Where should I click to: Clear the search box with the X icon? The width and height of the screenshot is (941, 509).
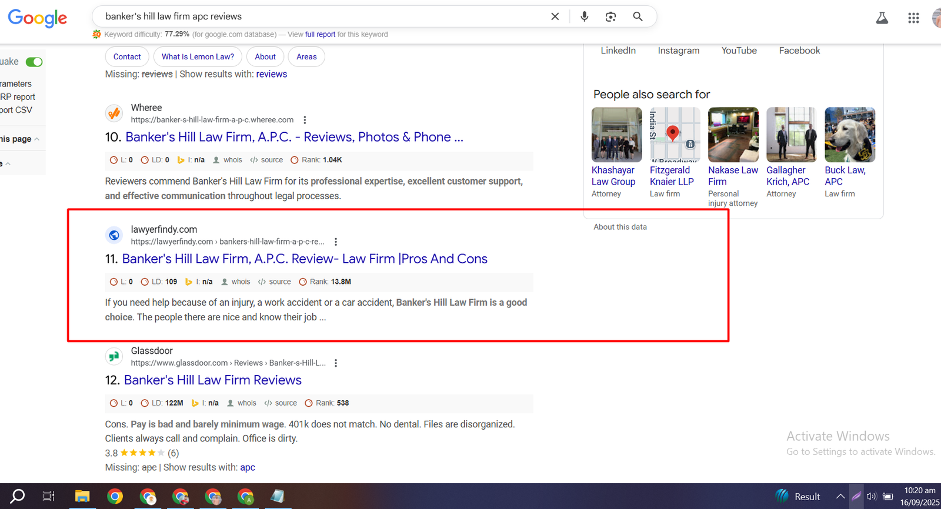pyautogui.click(x=555, y=16)
